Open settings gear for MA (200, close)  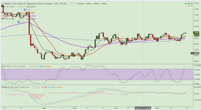pyautogui.click(x=21, y=19)
